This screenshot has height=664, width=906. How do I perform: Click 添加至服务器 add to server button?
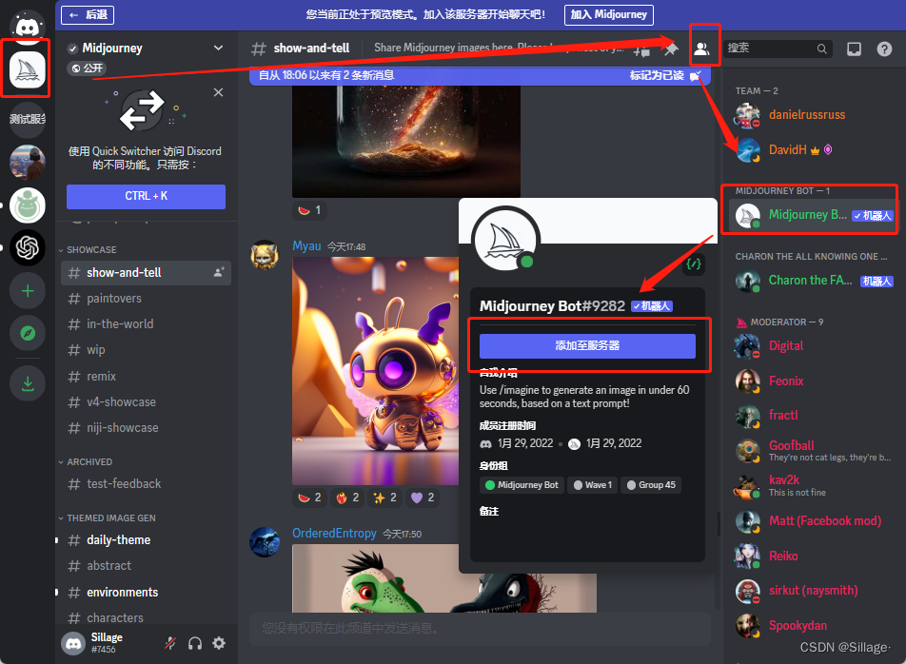587,346
